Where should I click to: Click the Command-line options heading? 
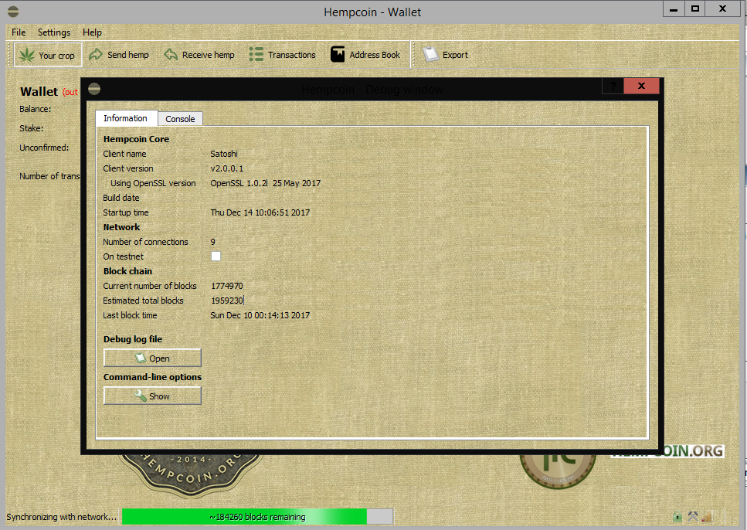click(152, 377)
